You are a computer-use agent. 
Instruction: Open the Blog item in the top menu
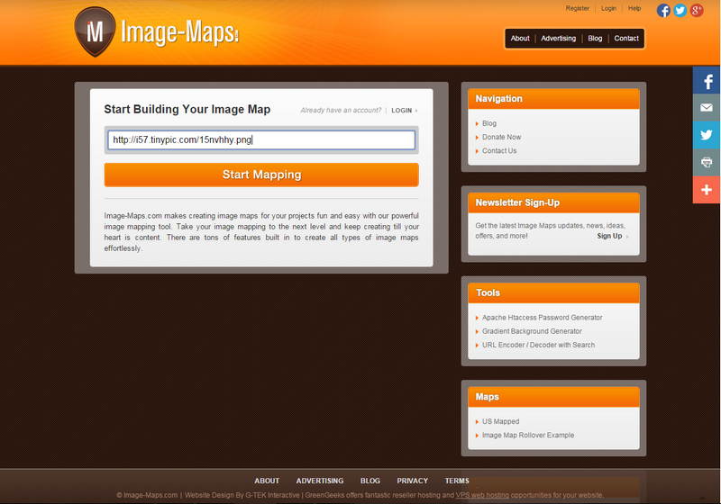tap(595, 39)
